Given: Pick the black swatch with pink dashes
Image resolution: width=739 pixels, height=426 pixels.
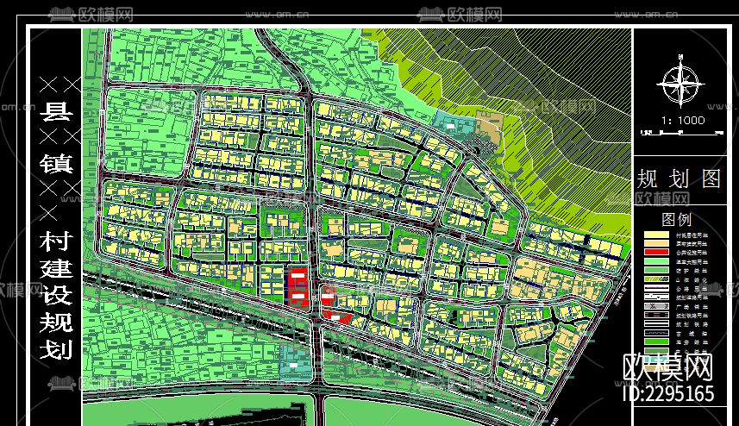Looking at the screenshot, I should click(x=656, y=315).
